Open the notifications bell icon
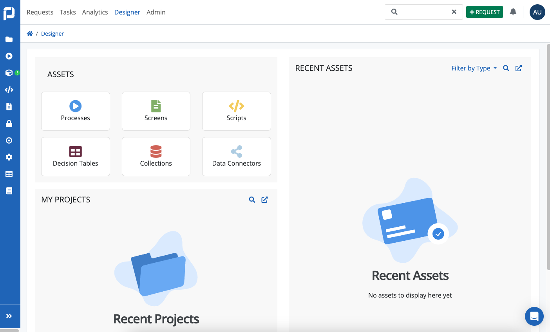This screenshot has height=332, width=550. point(513,12)
